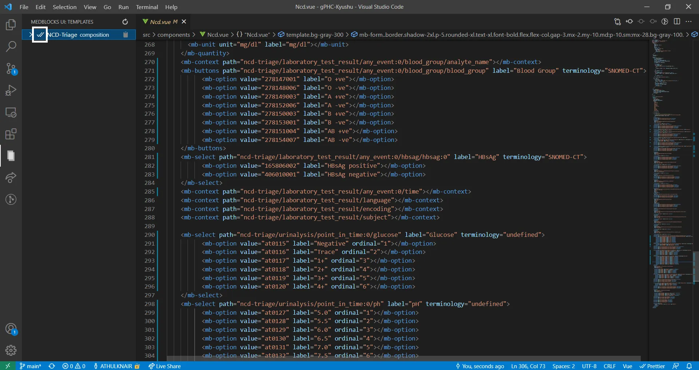The width and height of the screenshot is (699, 370).
Task: Open the Manage settings gear
Action: coord(11,350)
